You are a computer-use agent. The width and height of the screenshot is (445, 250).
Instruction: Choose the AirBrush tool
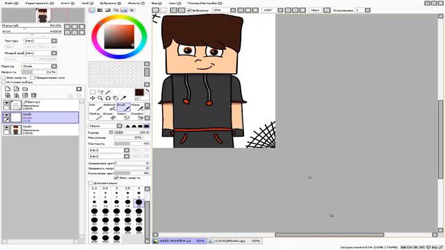tap(110, 107)
